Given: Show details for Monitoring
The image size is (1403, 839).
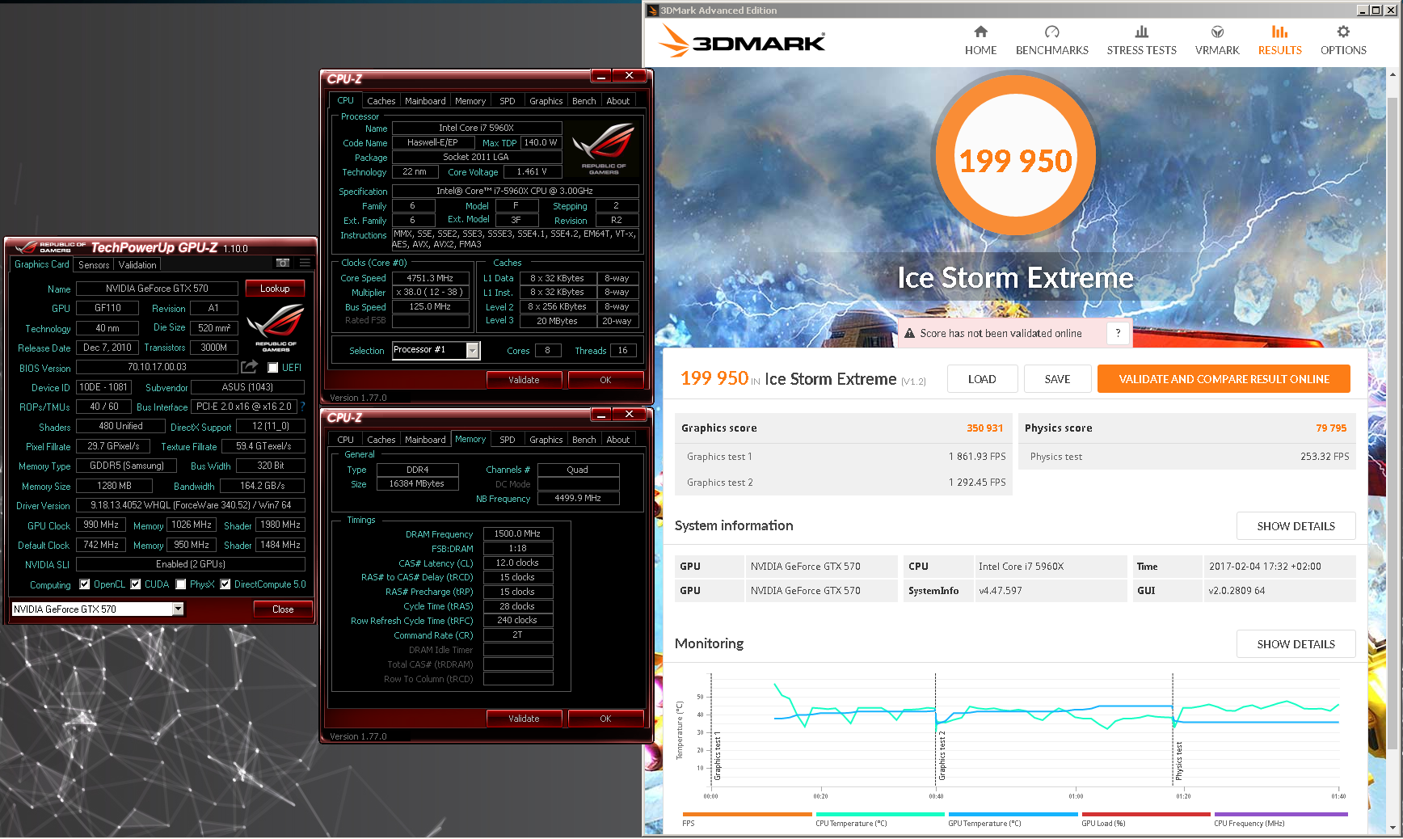Looking at the screenshot, I should [1296, 644].
